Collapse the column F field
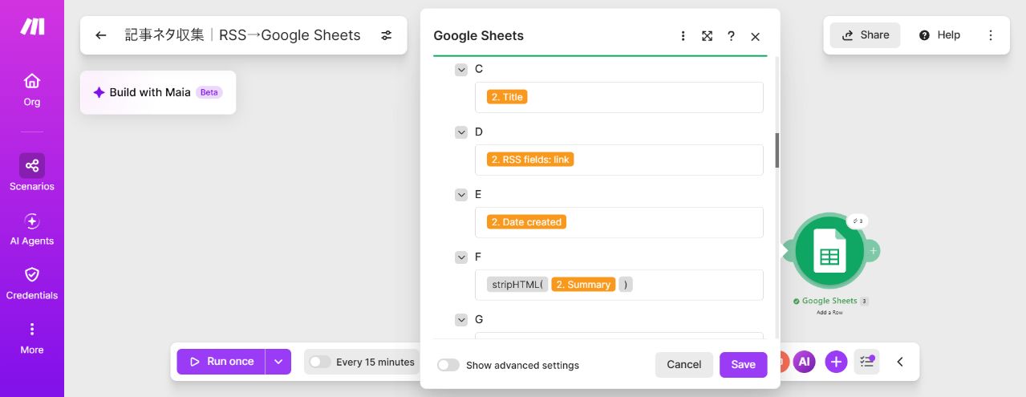The width and height of the screenshot is (1026, 397). click(x=461, y=257)
